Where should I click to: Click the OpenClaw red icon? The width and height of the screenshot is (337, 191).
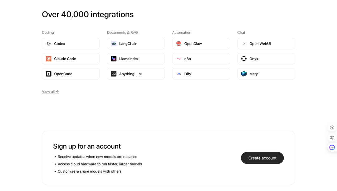179,44
